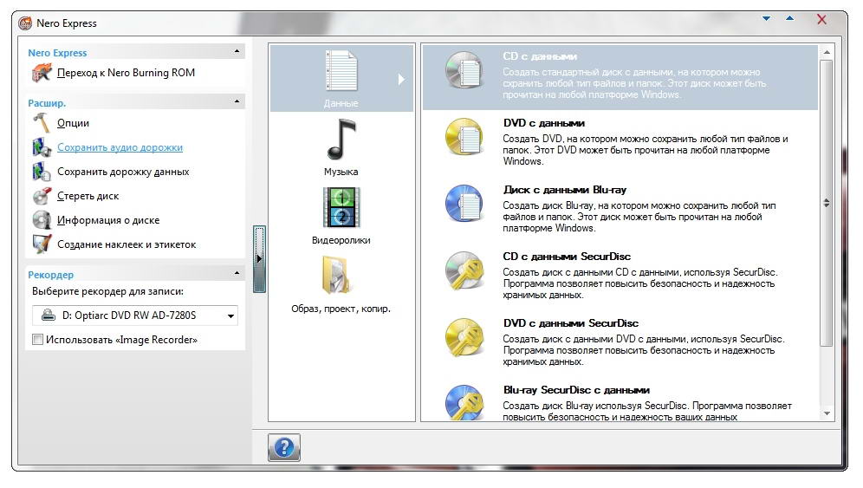Select the Данные category label
863x488 pixels.
(x=341, y=103)
